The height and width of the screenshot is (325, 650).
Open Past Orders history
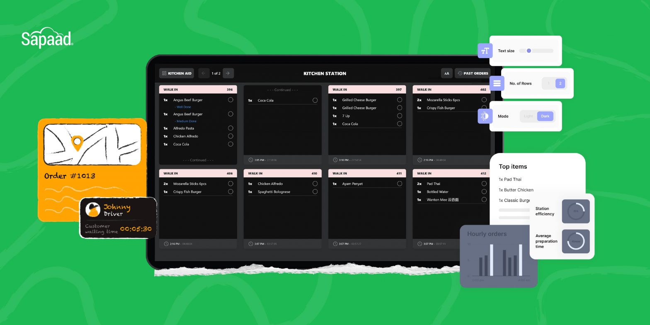pyautogui.click(x=473, y=73)
